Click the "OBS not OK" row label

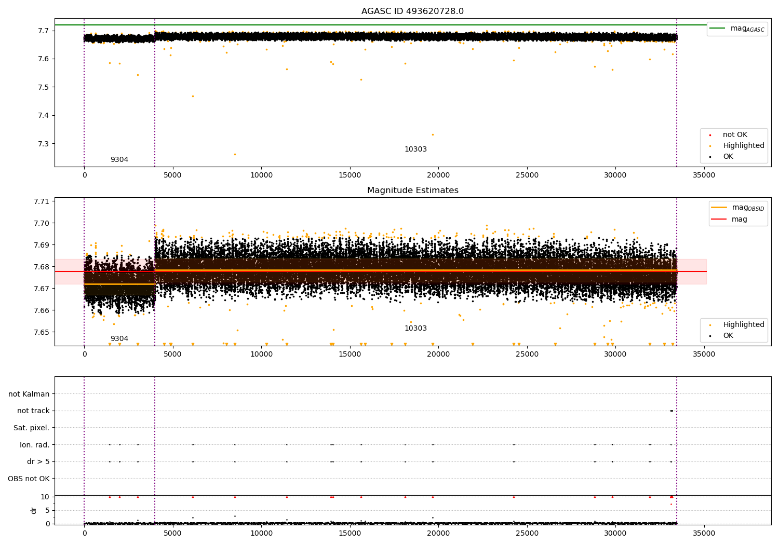tap(29, 479)
